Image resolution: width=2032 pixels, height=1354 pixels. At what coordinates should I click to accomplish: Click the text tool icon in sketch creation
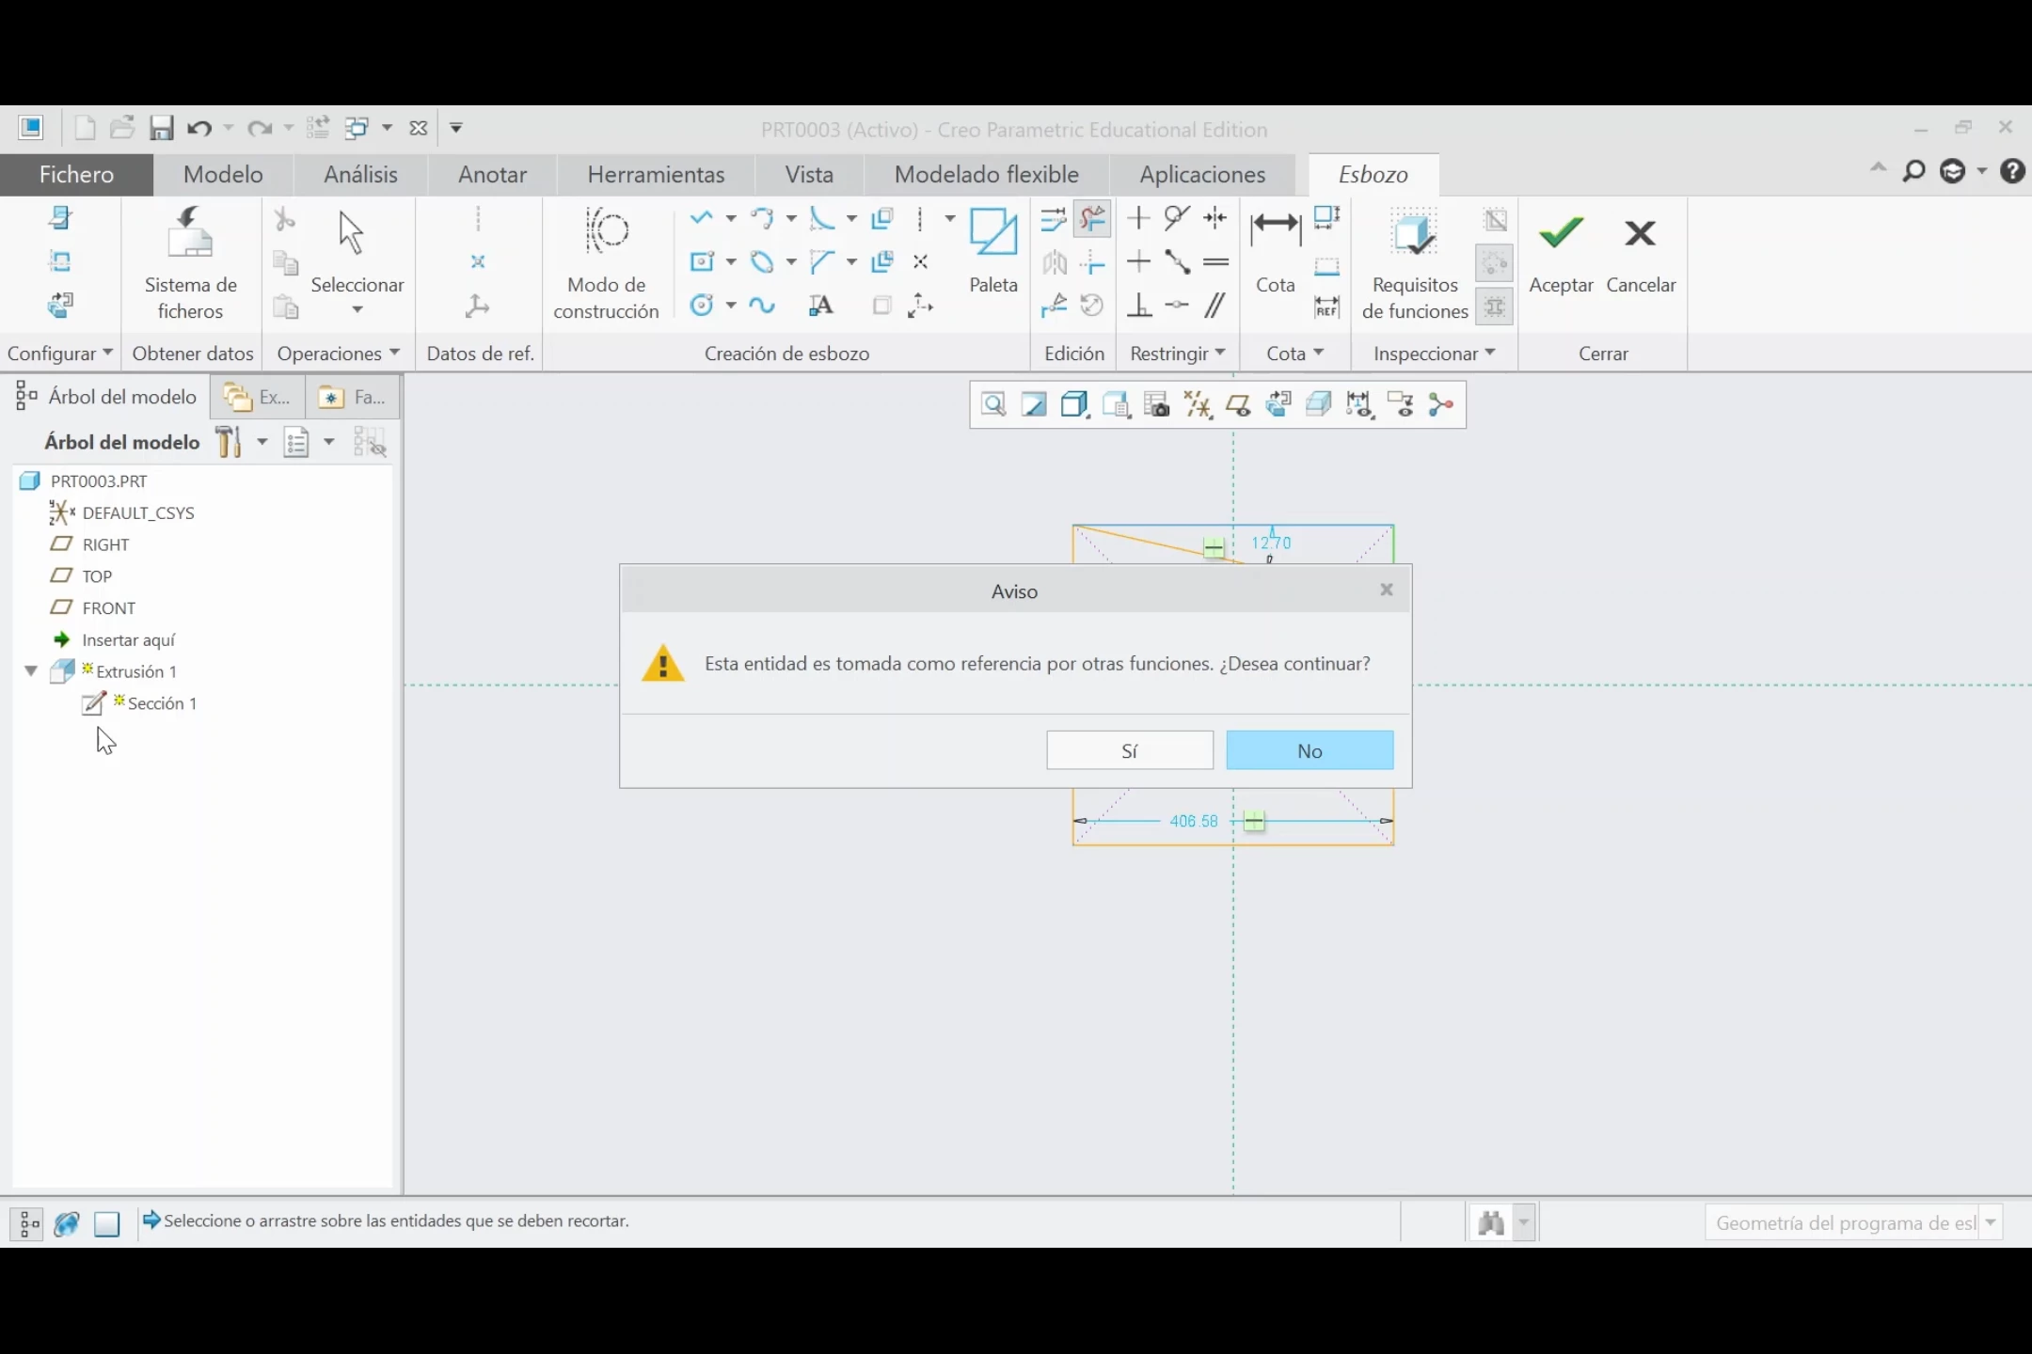click(821, 306)
